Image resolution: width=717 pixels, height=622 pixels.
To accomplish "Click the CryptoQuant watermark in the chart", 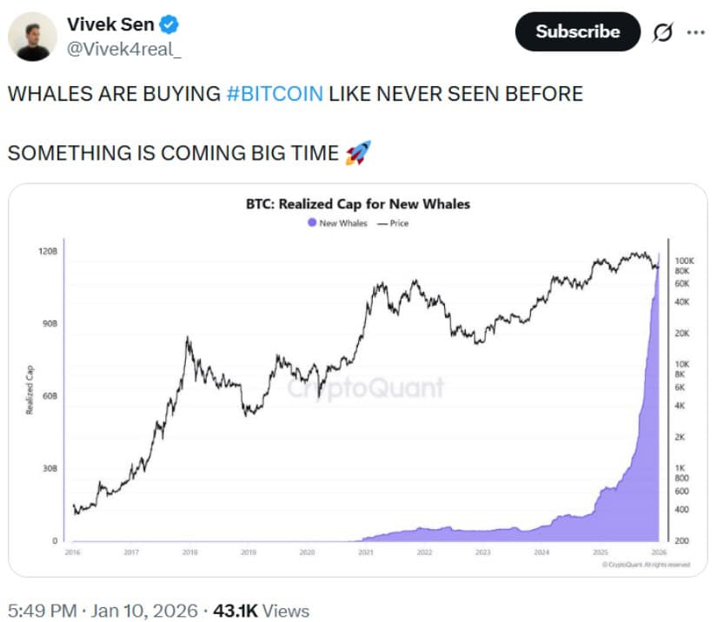I will (x=365, y=387).
